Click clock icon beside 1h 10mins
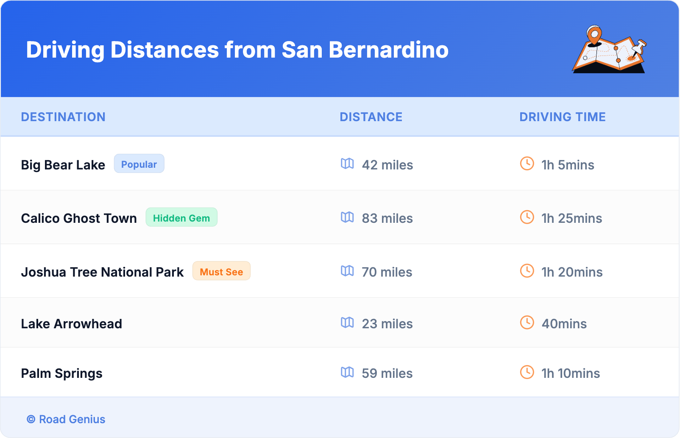680x438 pixels. 527,372
